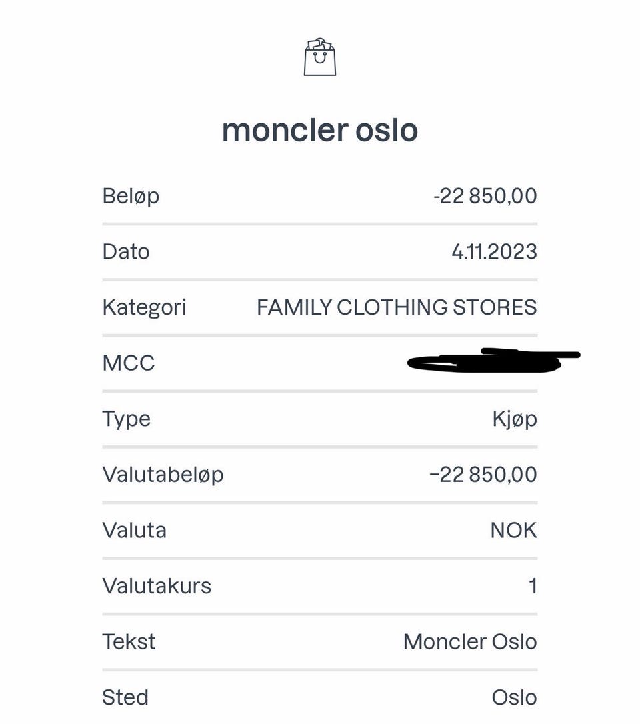Image resolution: width=640 pixels, height=724 pixels.
Task: Click the Dato value 4.11.2023
Action: pos(494,251)
